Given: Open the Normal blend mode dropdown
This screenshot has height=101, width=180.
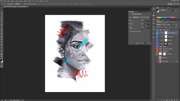Looking at the screenshot, I should click(161, 25).
